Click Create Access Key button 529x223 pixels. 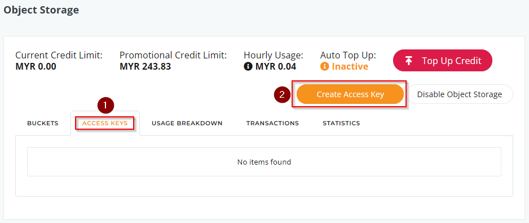[x=350, y=94]
